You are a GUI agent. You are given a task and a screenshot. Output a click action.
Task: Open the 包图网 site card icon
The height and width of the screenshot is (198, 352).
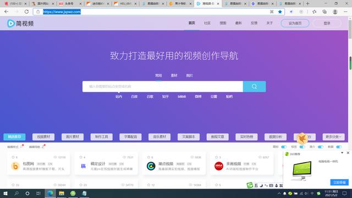click(15, 166)
